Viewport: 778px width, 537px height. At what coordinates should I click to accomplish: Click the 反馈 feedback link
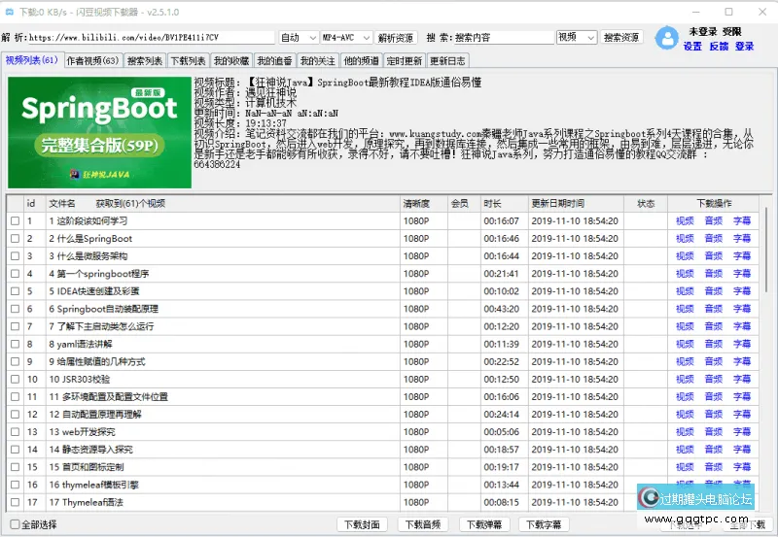719,46
